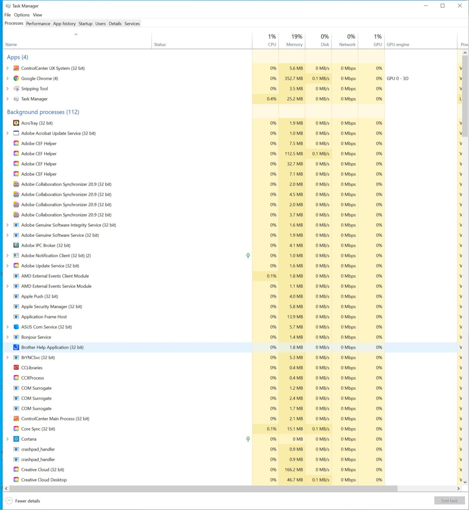Click Adobe Notification Client leaf status icon
Image resolution: width=469 pixels, height=510 pixels.
click(248, 256)
